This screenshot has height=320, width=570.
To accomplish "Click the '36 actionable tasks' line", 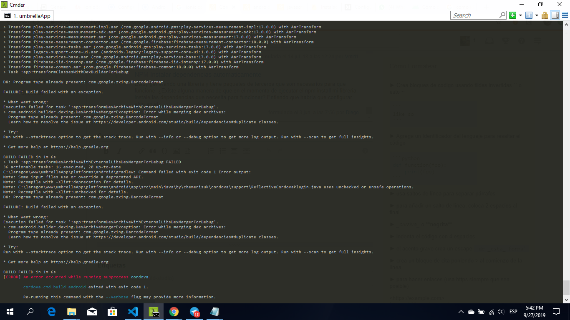I will click(x=62, y=167).
